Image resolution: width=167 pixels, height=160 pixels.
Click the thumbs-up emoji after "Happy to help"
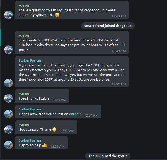coord(45,145)
